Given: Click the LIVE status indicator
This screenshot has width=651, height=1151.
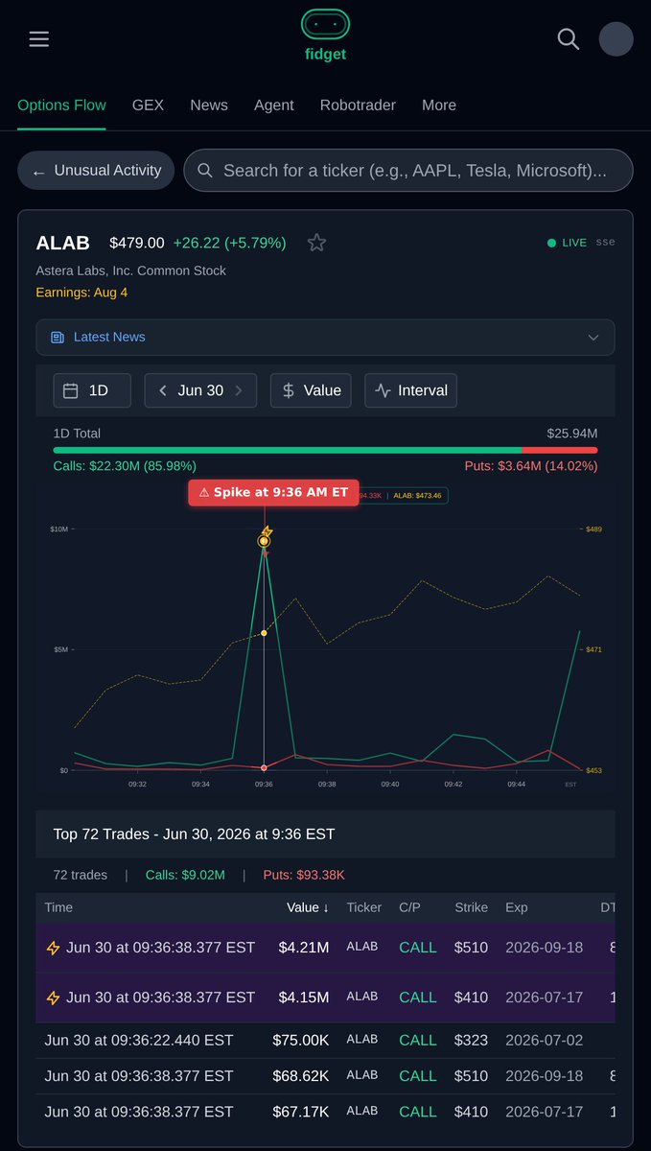Looking at the screenshot, I should 567,243.
